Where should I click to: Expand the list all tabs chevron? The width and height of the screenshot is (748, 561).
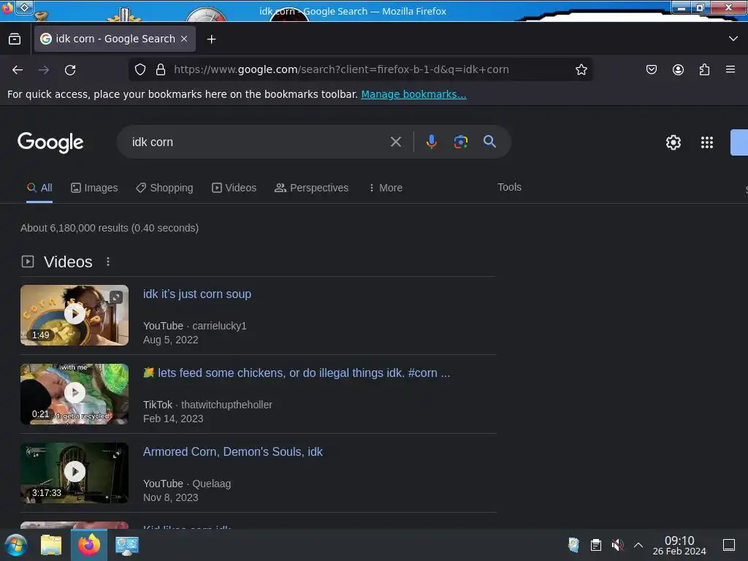[733, 39]
